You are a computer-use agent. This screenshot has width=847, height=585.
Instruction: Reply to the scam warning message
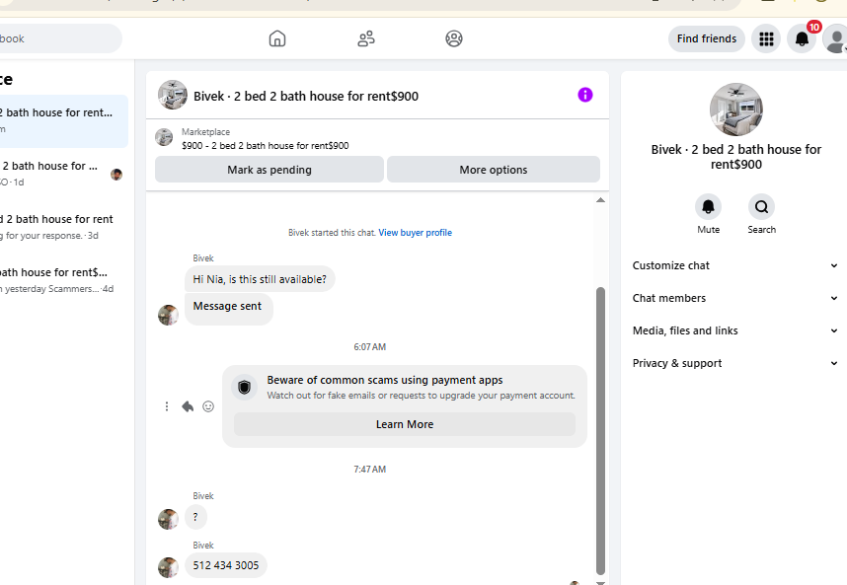pyautogui.click(x=188, y=406)
